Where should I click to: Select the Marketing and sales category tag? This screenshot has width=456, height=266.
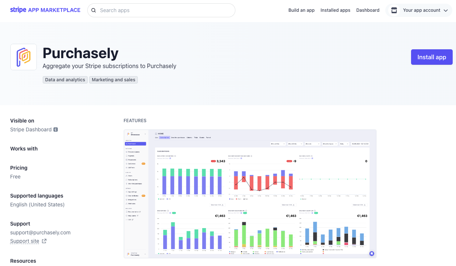[x=113, y=80]
